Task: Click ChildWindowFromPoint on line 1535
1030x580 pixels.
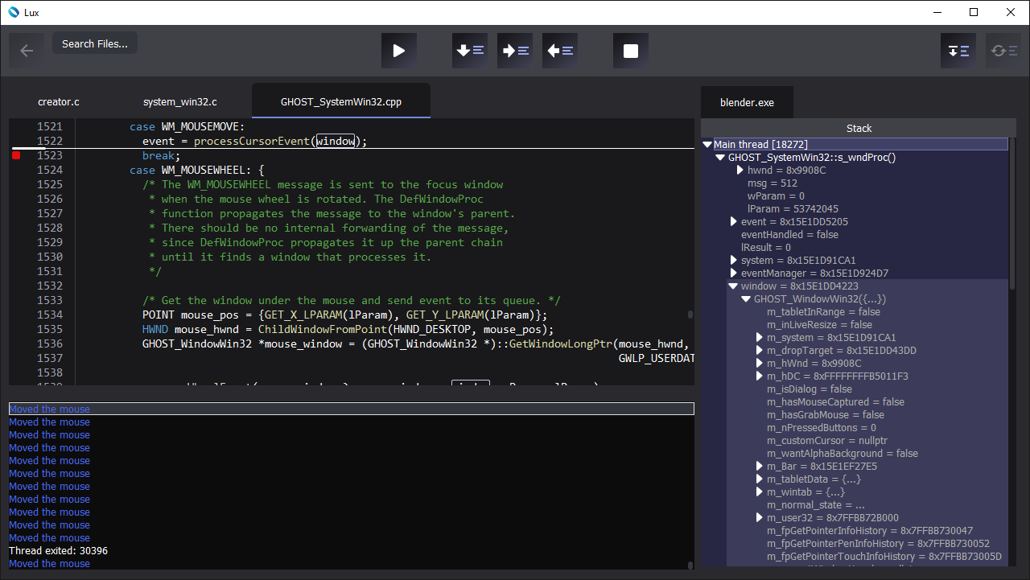Action: click(x=322, y=329)
